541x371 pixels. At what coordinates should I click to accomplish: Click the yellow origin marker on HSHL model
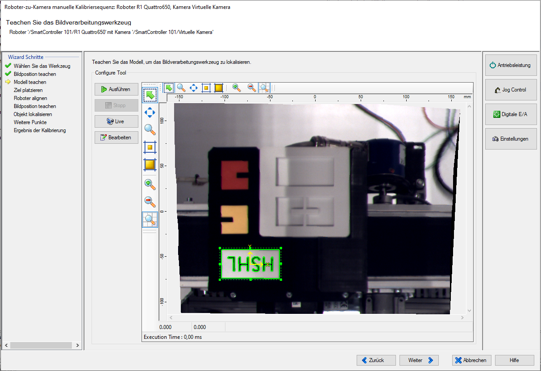pos(250,264)
